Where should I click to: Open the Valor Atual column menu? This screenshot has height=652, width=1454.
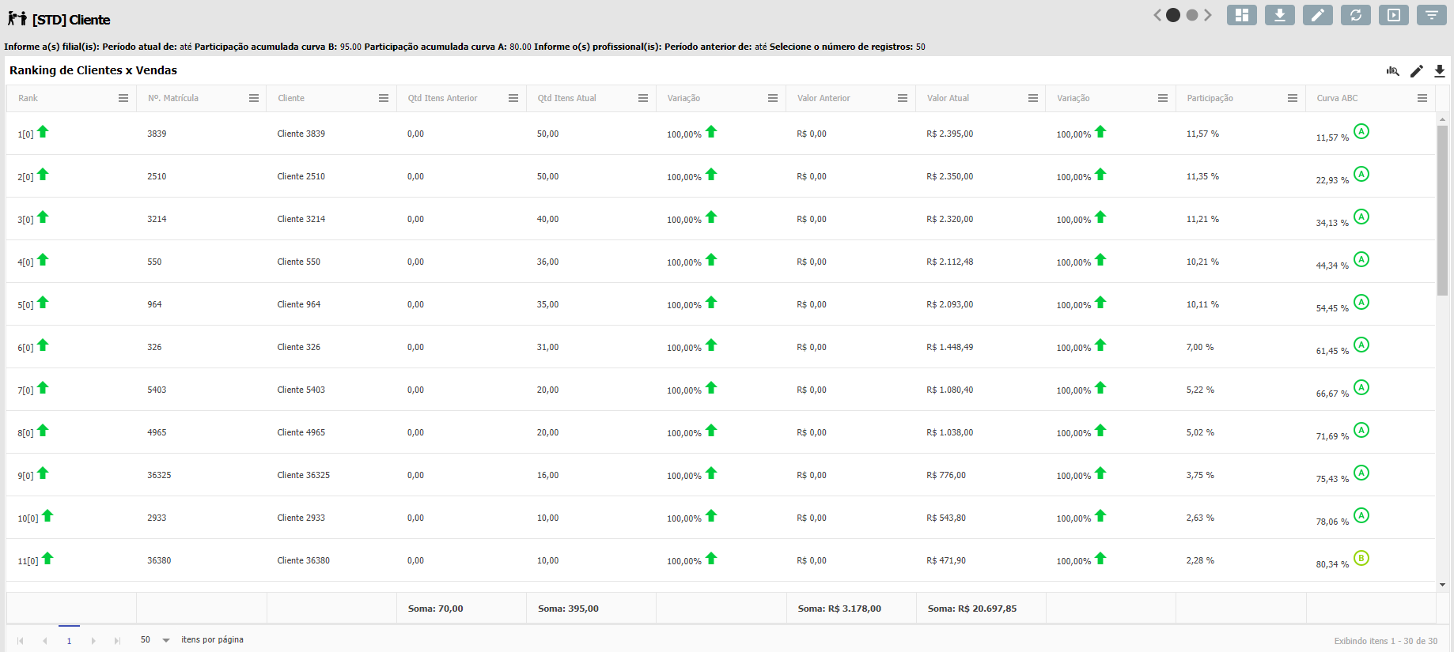[1033, 98]
